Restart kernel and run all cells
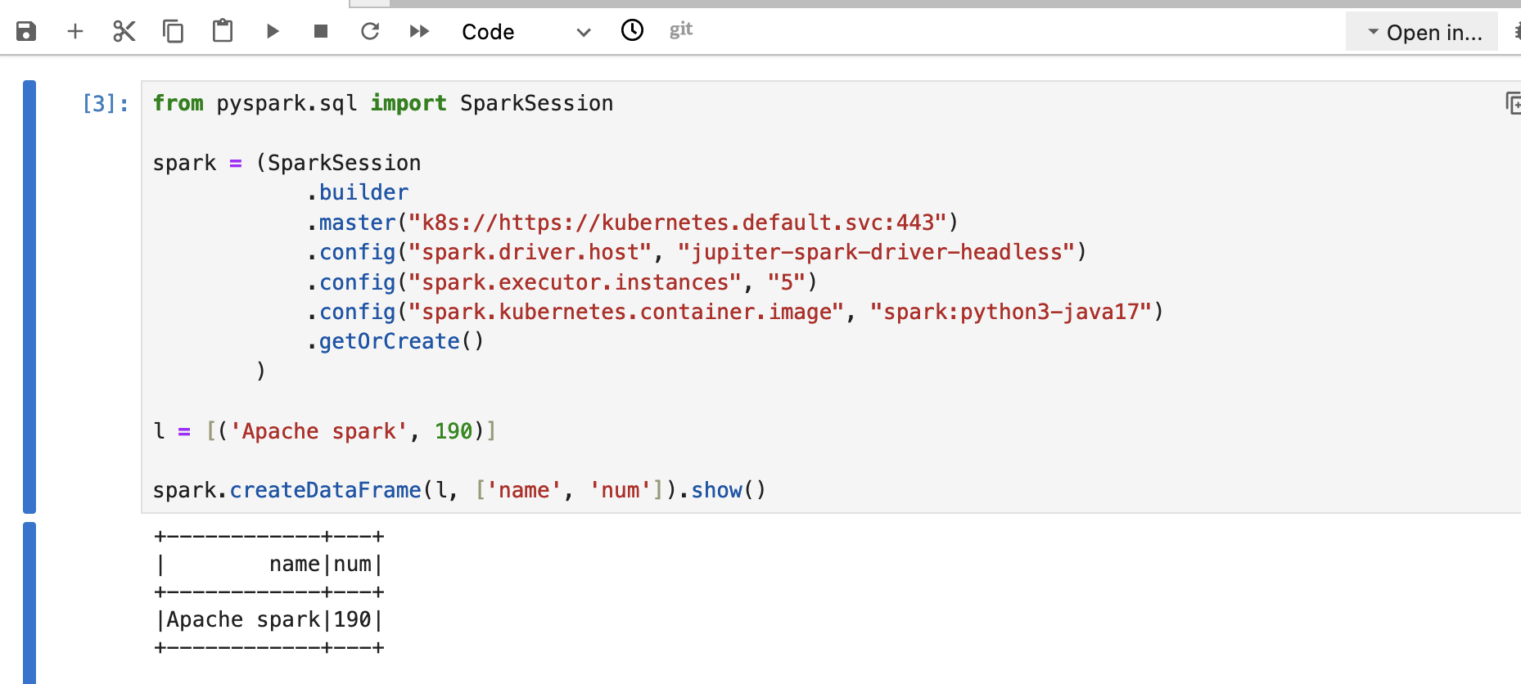The width and height of the screenshot is (1521, 684). click(x=419, y=32)
